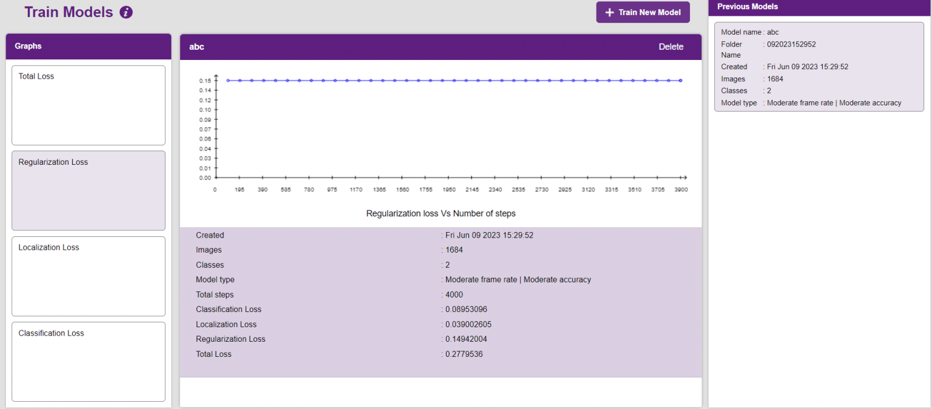Select the Total Loss graph card
932x409 pixels.
tap(88, 105)
